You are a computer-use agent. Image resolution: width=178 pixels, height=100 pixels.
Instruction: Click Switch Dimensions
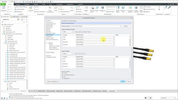pyautogui.click(x=149, y=9)
